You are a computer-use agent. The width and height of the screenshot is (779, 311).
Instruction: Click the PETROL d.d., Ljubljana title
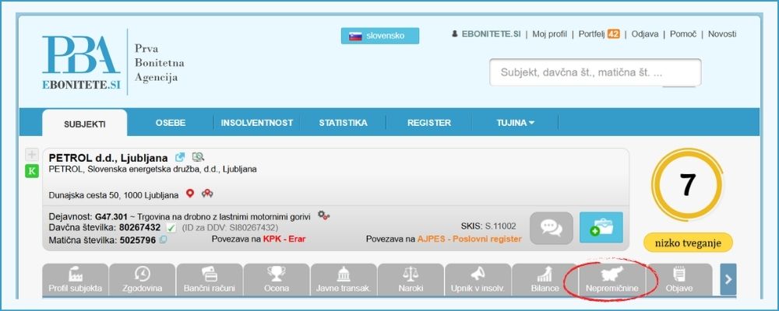pos(108,158)
